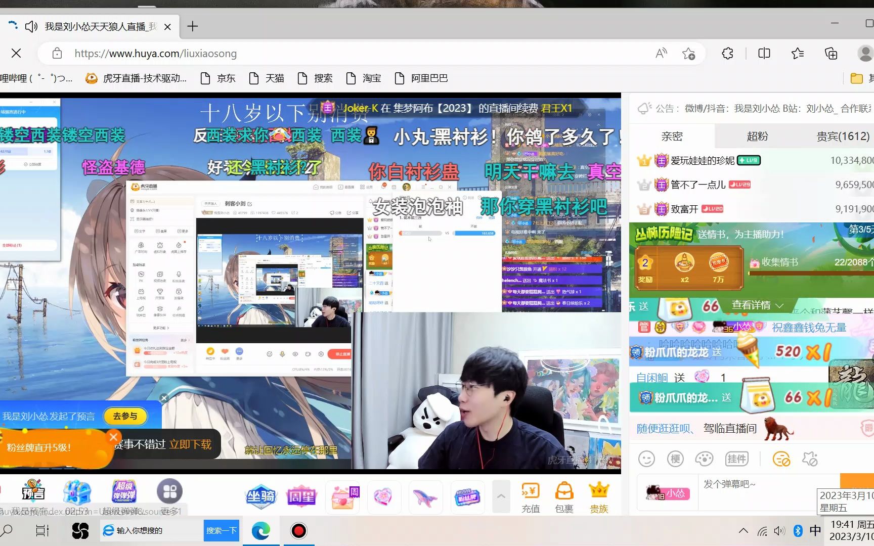
Task: Click 立即下载 download link
Action: click(x=190, y=444)
